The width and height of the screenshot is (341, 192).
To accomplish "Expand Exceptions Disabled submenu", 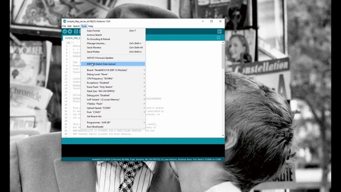I will pos(113,83).
